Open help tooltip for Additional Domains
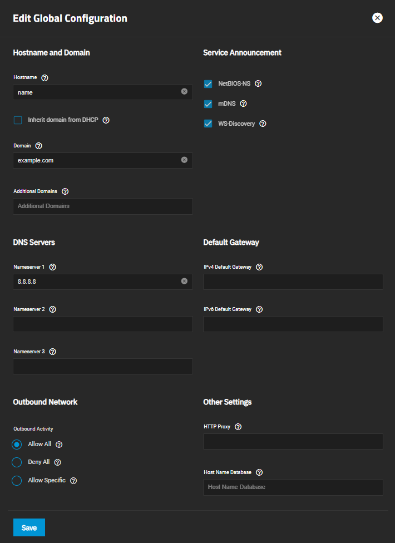 point(65,191)
